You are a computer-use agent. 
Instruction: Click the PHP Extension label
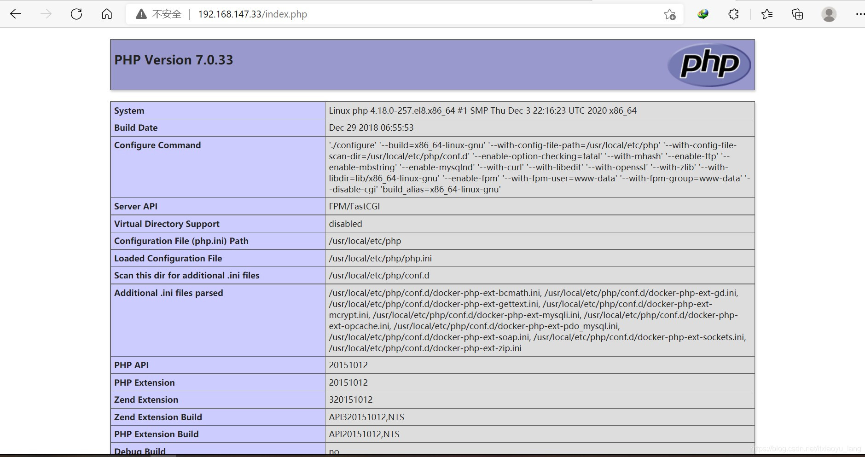pyautogui.click(x=145, y=382)
